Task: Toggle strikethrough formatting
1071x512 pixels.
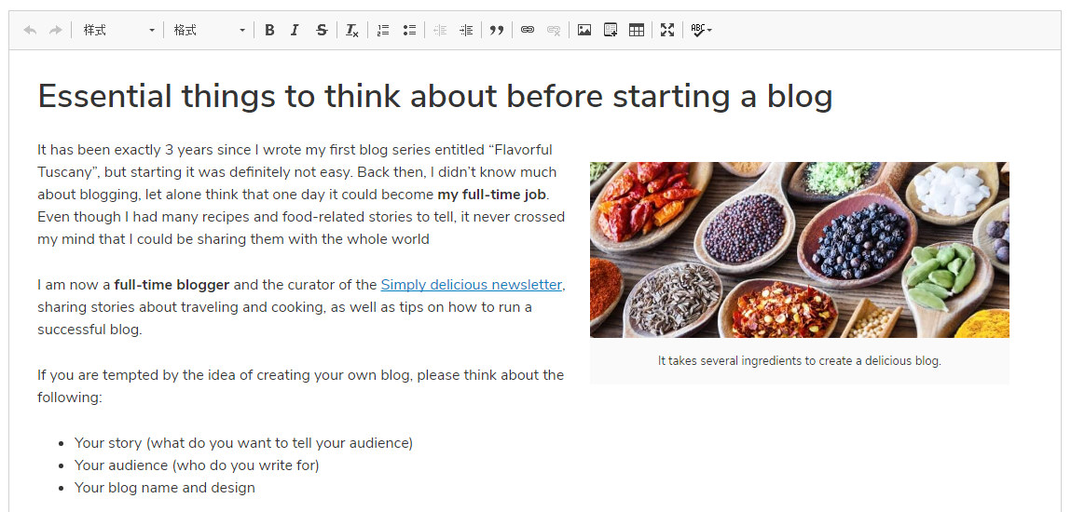Action: [x=322, y=30]
